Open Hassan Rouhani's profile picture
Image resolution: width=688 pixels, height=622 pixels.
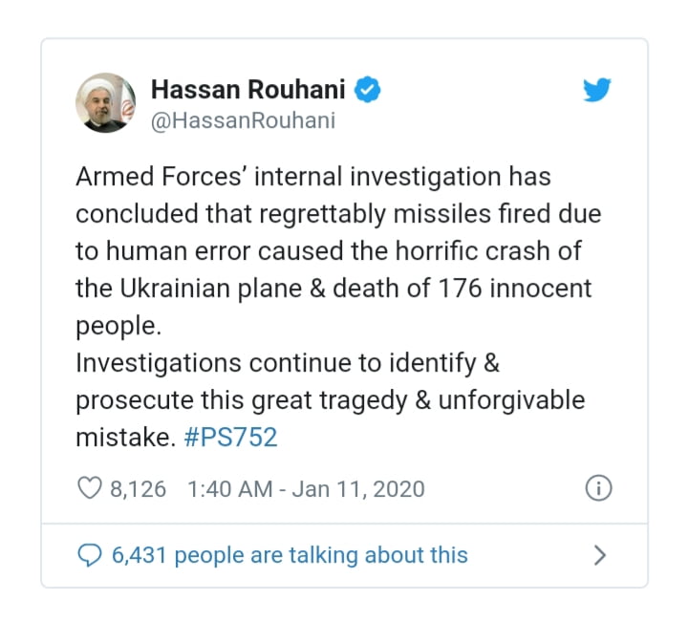tap(106, 102)
